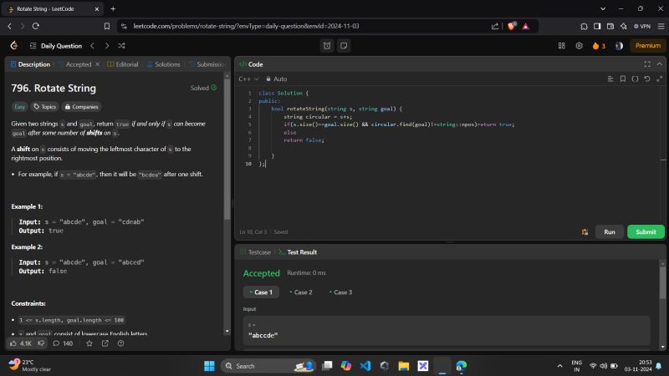
Task: Collapse the Code panel with chevron
Action: click(x=659, y=64)
